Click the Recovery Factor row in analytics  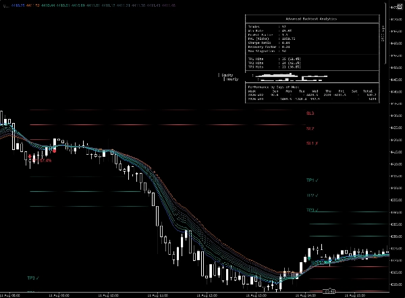click(x=269, y=47)
